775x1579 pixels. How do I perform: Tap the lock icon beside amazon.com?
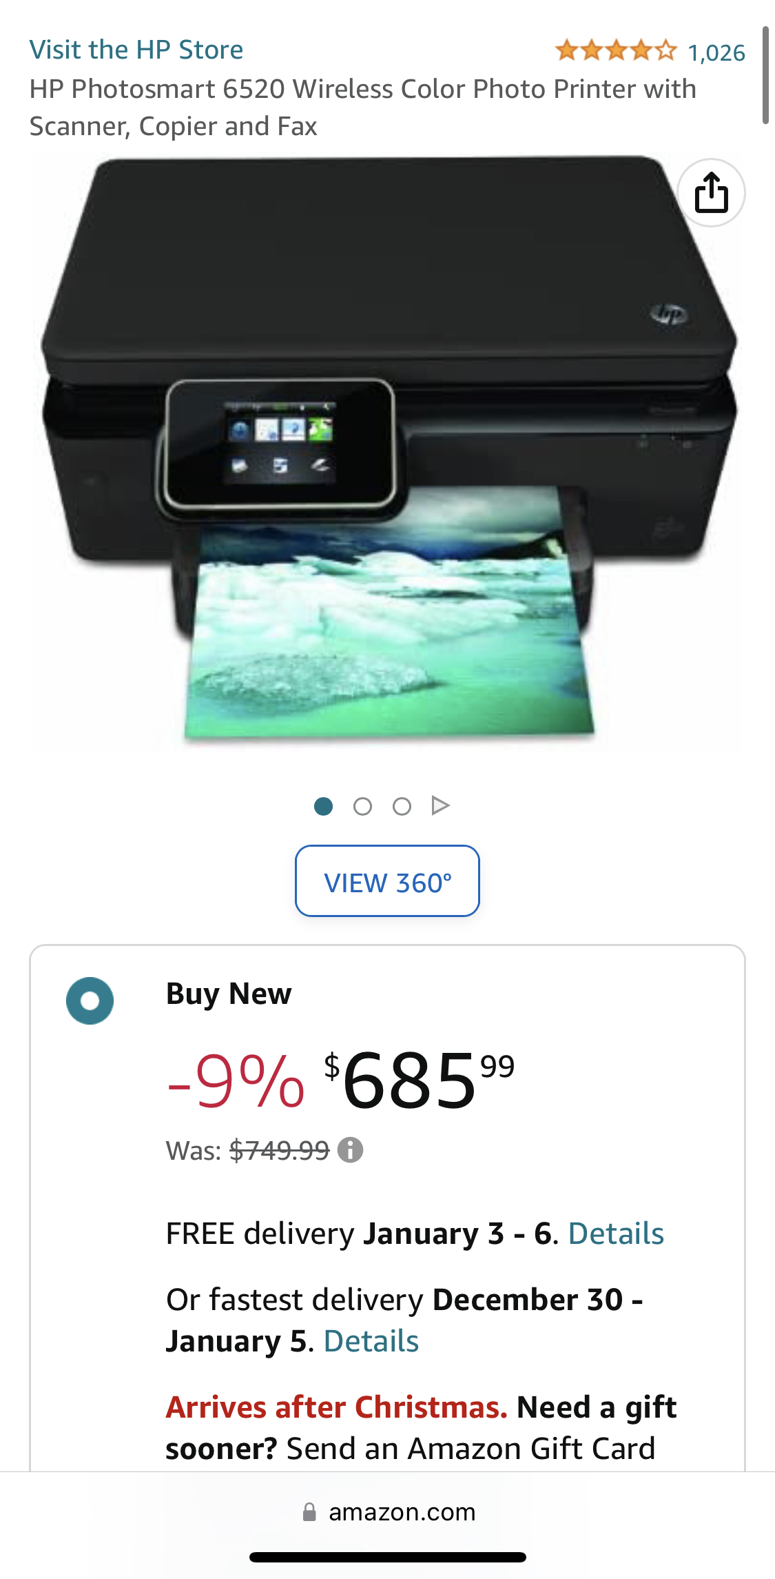(309, 1512)
